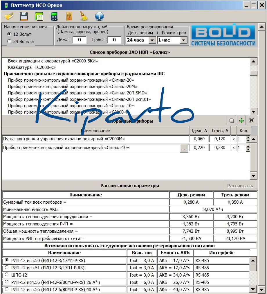Select Клавиатура «С2000-К» in list
Viewport: 267px width, 294px height.
tap(32, 67)
